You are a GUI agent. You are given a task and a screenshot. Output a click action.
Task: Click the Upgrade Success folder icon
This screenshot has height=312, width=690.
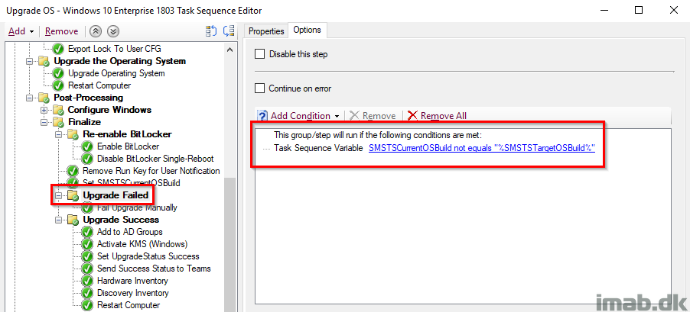73,220
